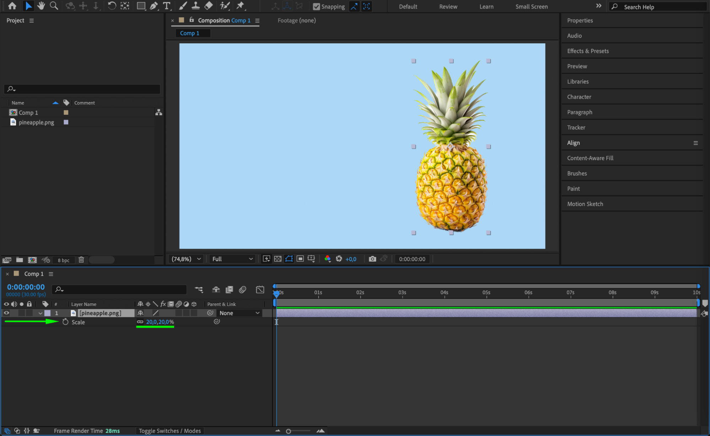Open the Effects & Presets panel

[588, 51]
